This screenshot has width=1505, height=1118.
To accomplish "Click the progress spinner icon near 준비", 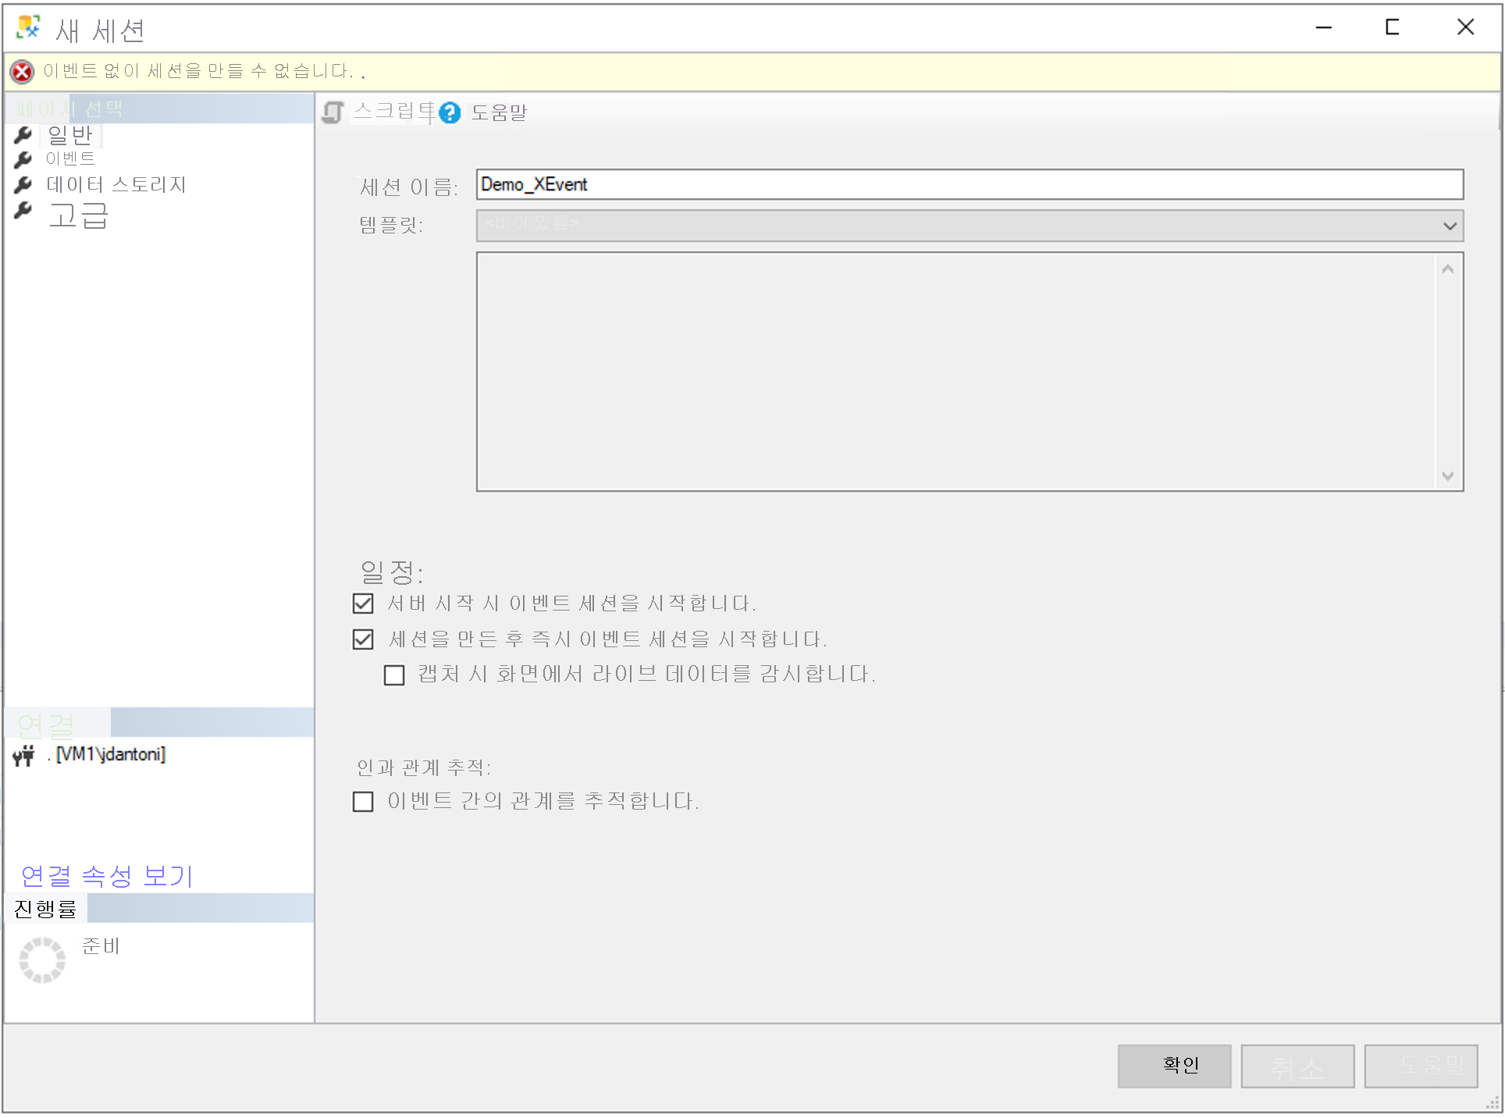I will pos(42,960).
